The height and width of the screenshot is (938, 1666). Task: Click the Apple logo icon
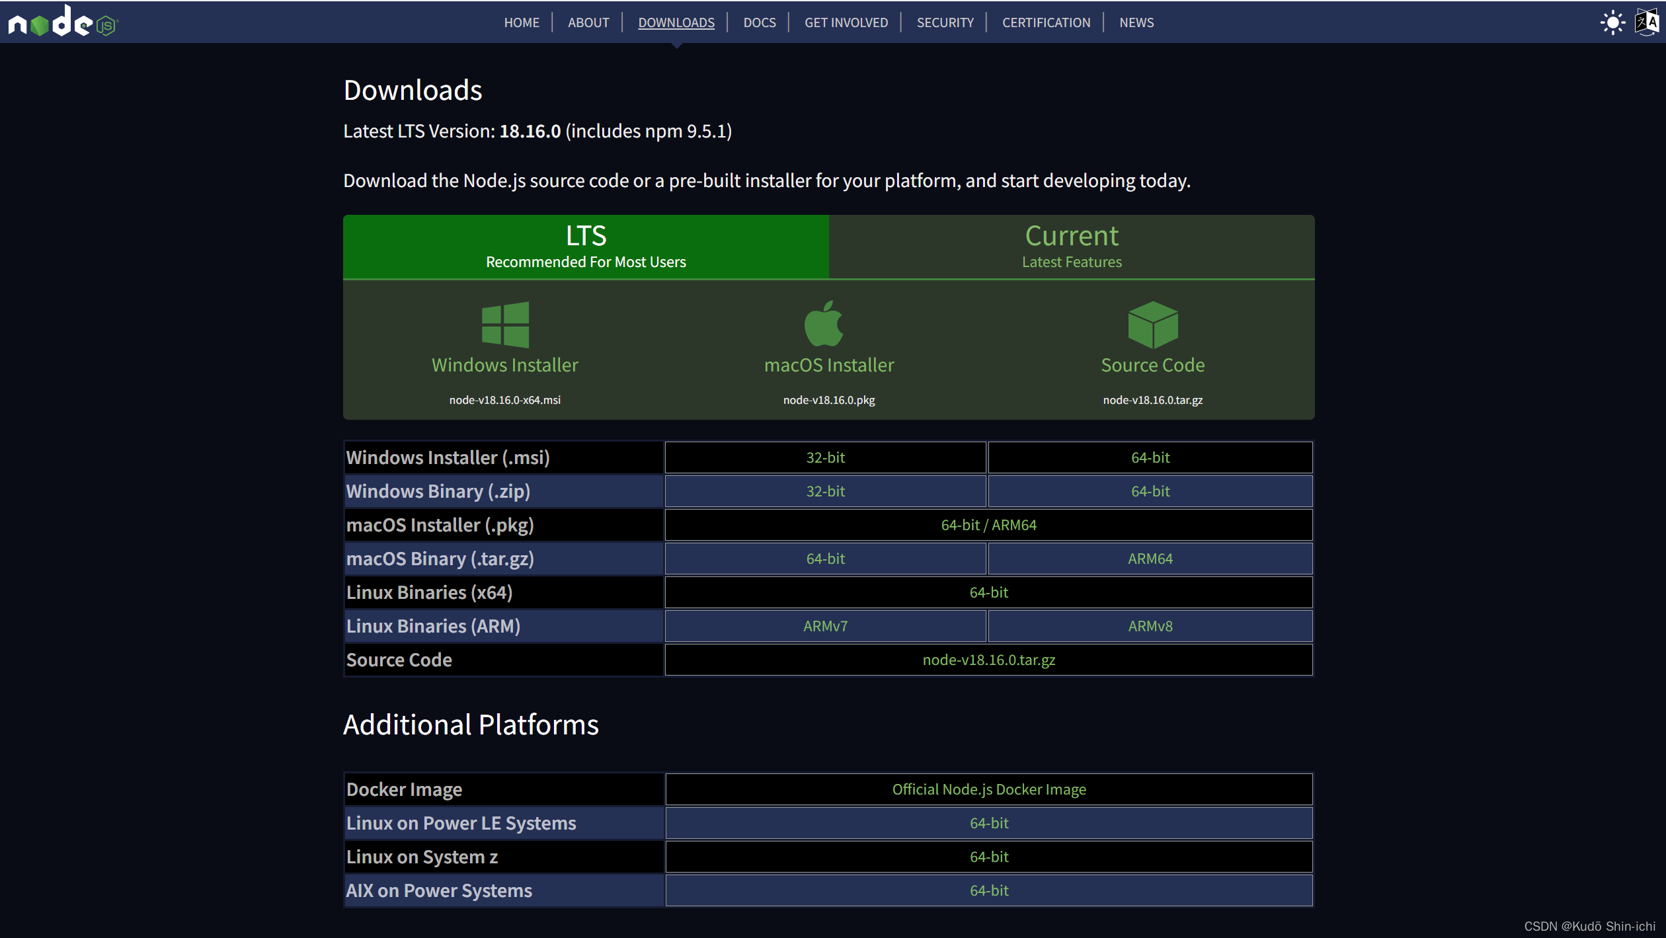[x=824, y=323]
